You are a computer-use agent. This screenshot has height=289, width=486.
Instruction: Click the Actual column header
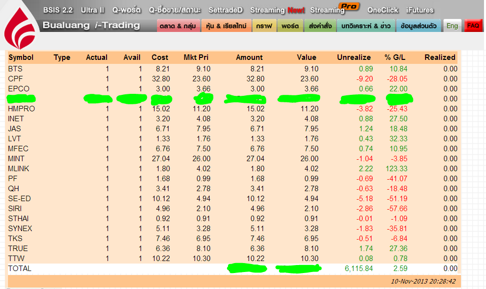[x=96, y=57]
